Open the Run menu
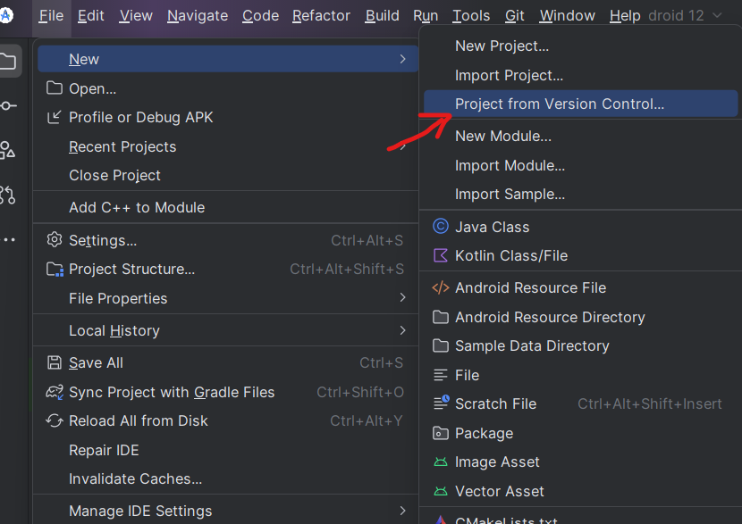 click(x=426, y=15)
